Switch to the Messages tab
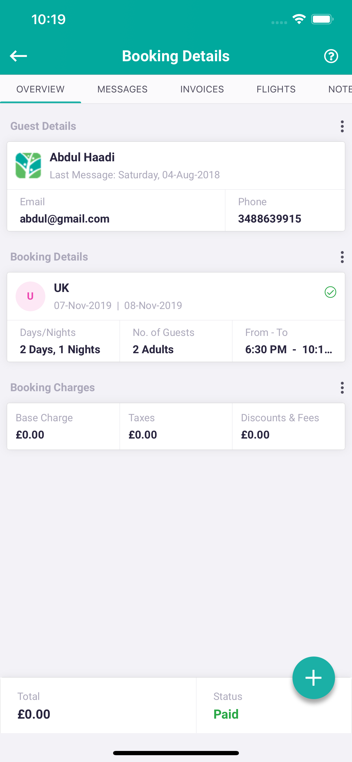This screenshot has height=762, width=352. [x=122, y=89]
